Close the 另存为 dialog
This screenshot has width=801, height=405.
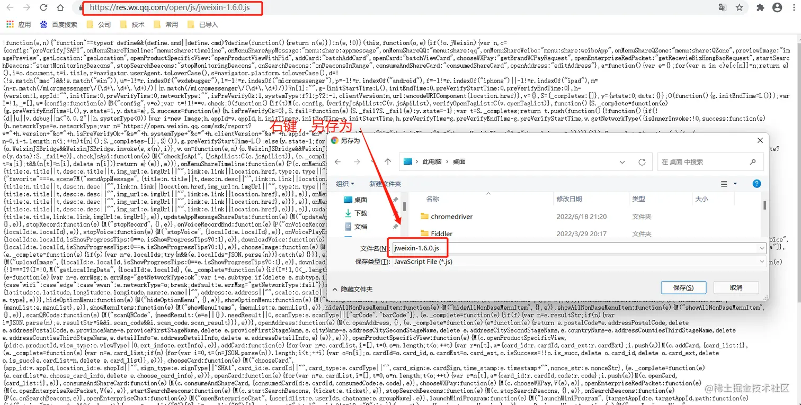tap(760, 140)
